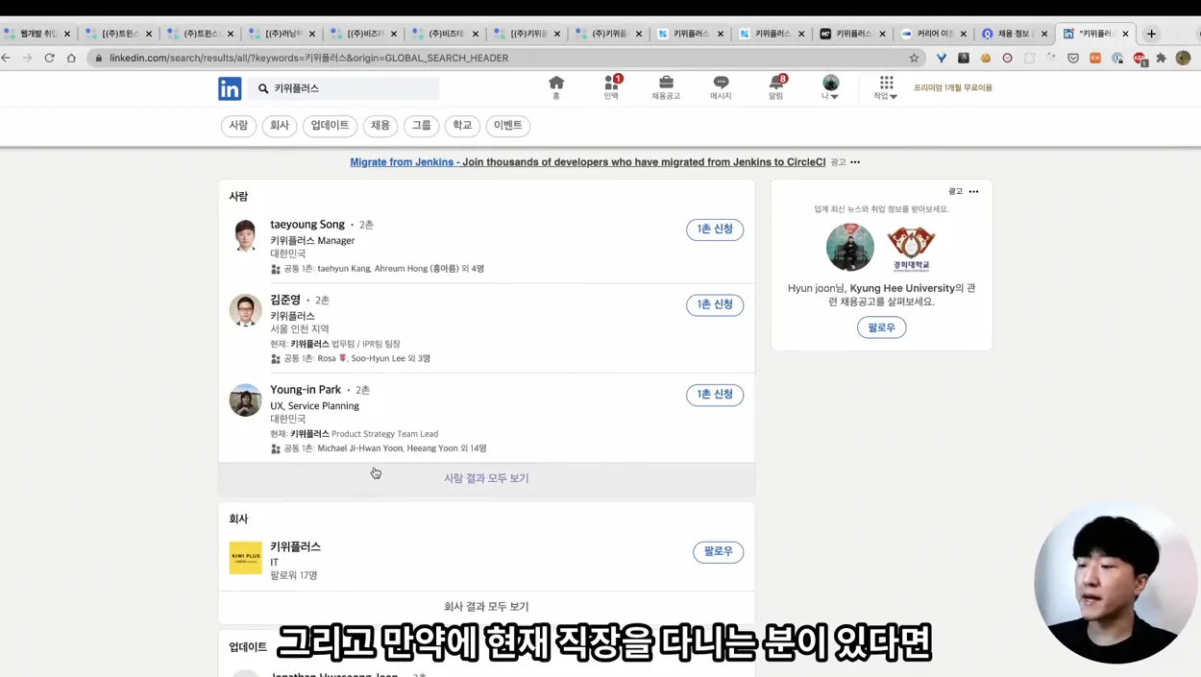The height and width of the screenshot is (677, 1201).
Task: Click the 팔로워 17명 text
Action: (x=294, y=575)
